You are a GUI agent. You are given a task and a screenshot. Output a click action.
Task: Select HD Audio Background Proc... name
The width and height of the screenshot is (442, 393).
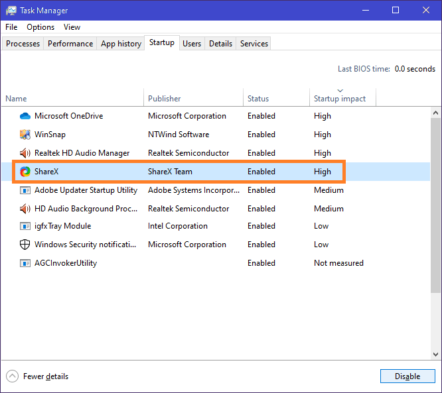[86, 209]
